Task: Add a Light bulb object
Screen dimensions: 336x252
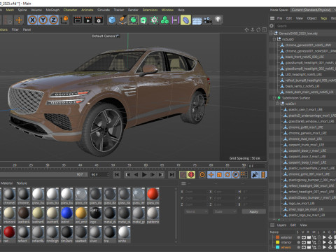Action: [218, 20]
